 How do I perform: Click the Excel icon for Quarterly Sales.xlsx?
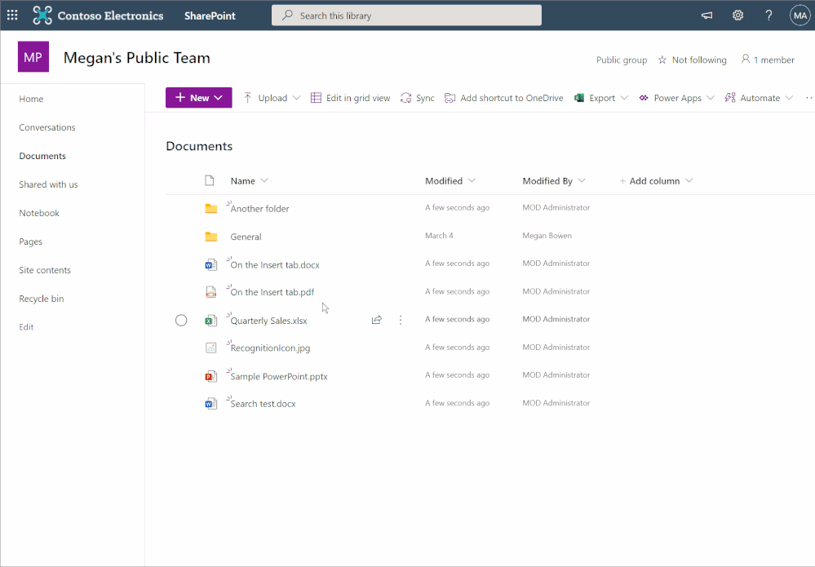[x=210, y=320]
